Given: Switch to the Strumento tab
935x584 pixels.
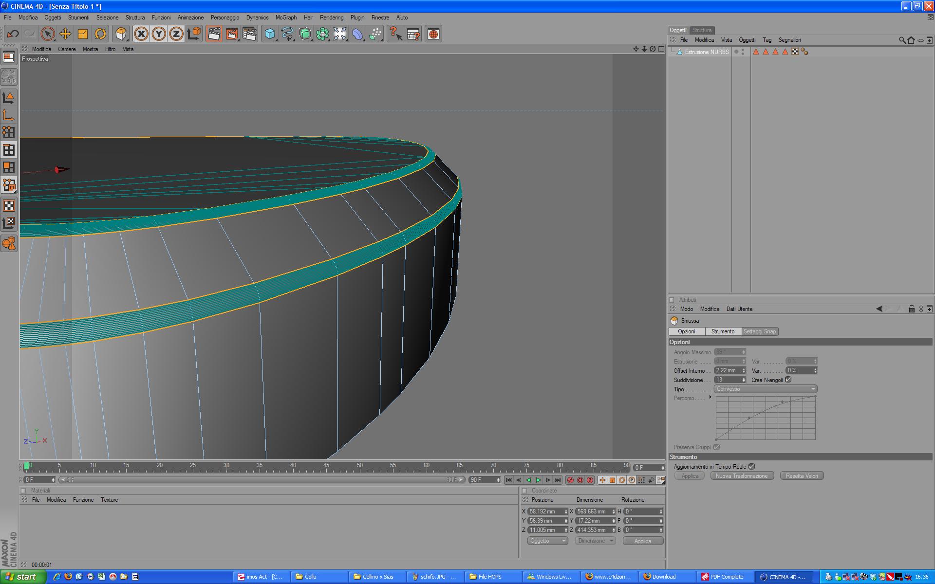Looking at the screenshot, I should (x=723, y=331).
